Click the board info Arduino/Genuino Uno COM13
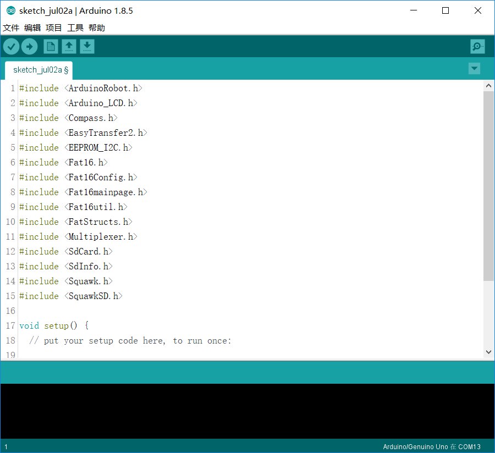The width and height of the screenshot is (495, 453). pyautogui.click(x=432, y=447)
